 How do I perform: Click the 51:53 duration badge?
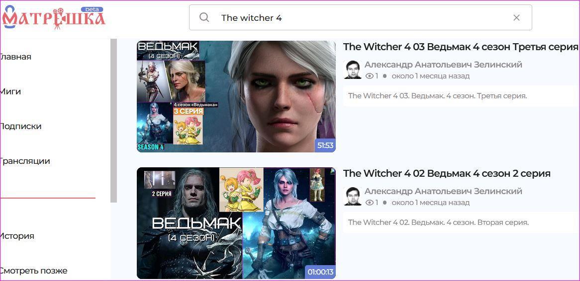point(325,145)
